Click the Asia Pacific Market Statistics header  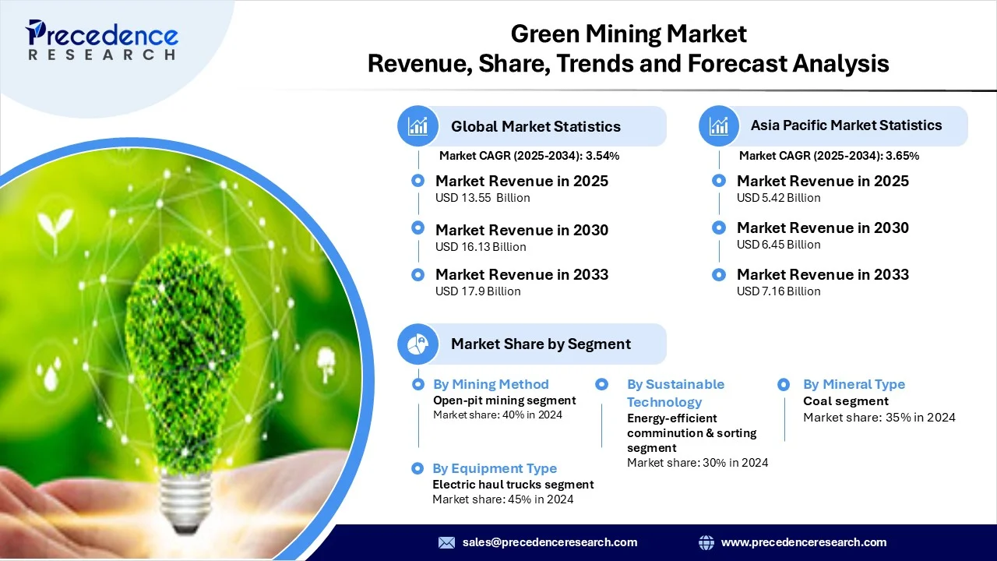(x=846, y=125)
